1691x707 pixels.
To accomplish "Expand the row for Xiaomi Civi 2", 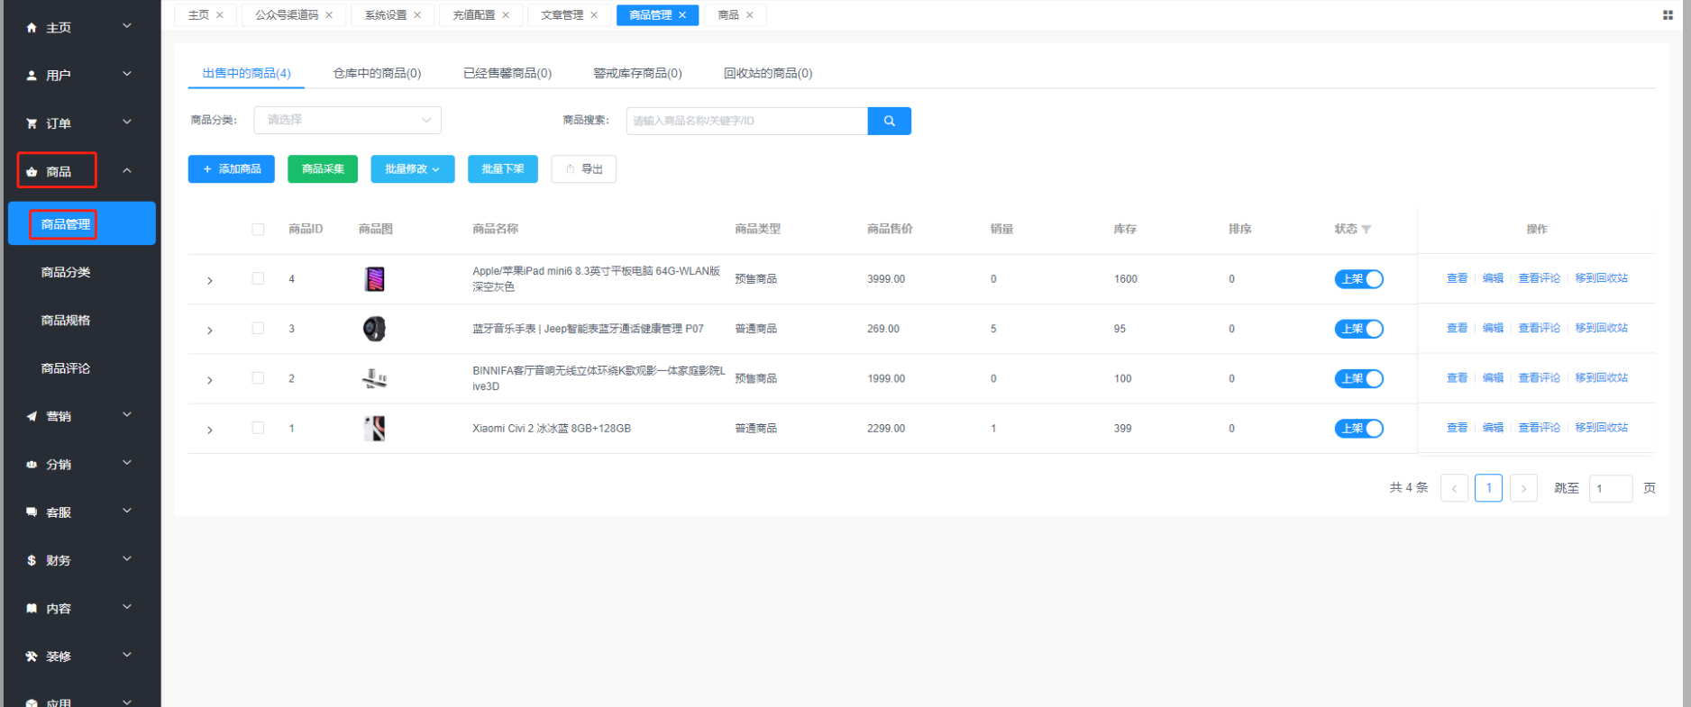I will (x=210, y=430).
